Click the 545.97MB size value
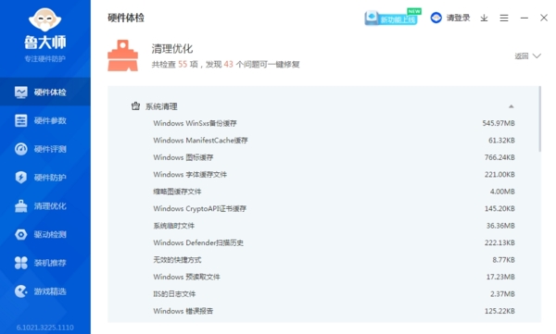This screenshot has height=334, width=556. coord(499,123)
